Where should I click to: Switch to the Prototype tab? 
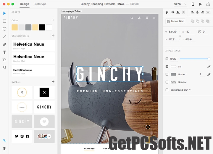point(40,4)
